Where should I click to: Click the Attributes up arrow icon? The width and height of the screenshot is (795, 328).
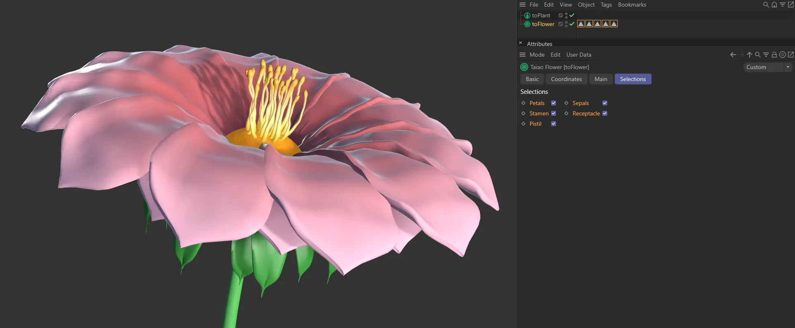click(x=750, y=55)
